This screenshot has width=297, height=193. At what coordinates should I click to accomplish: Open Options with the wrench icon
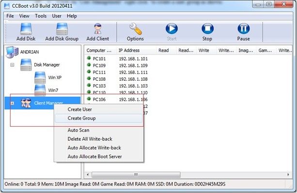(136, 29)
